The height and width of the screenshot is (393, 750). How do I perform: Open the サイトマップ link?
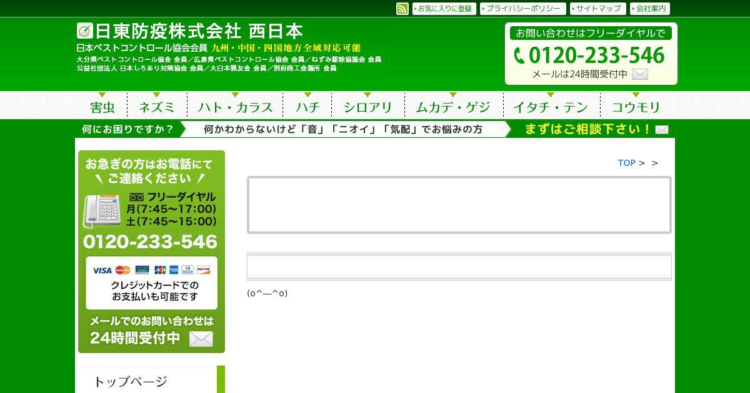(598, 9)
